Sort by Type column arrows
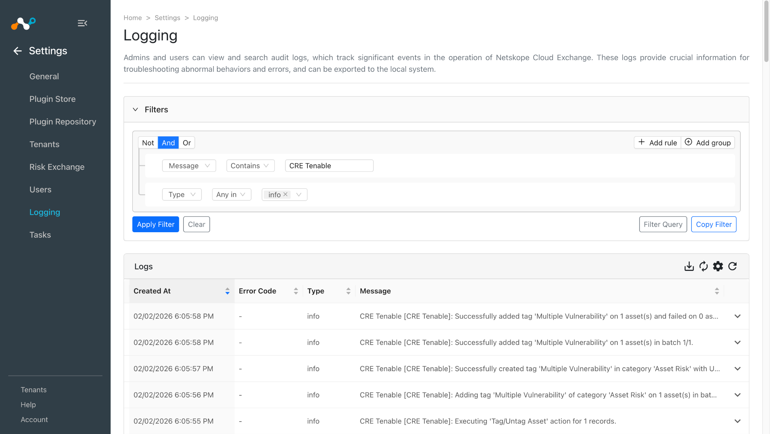 [x=349, y=291]
